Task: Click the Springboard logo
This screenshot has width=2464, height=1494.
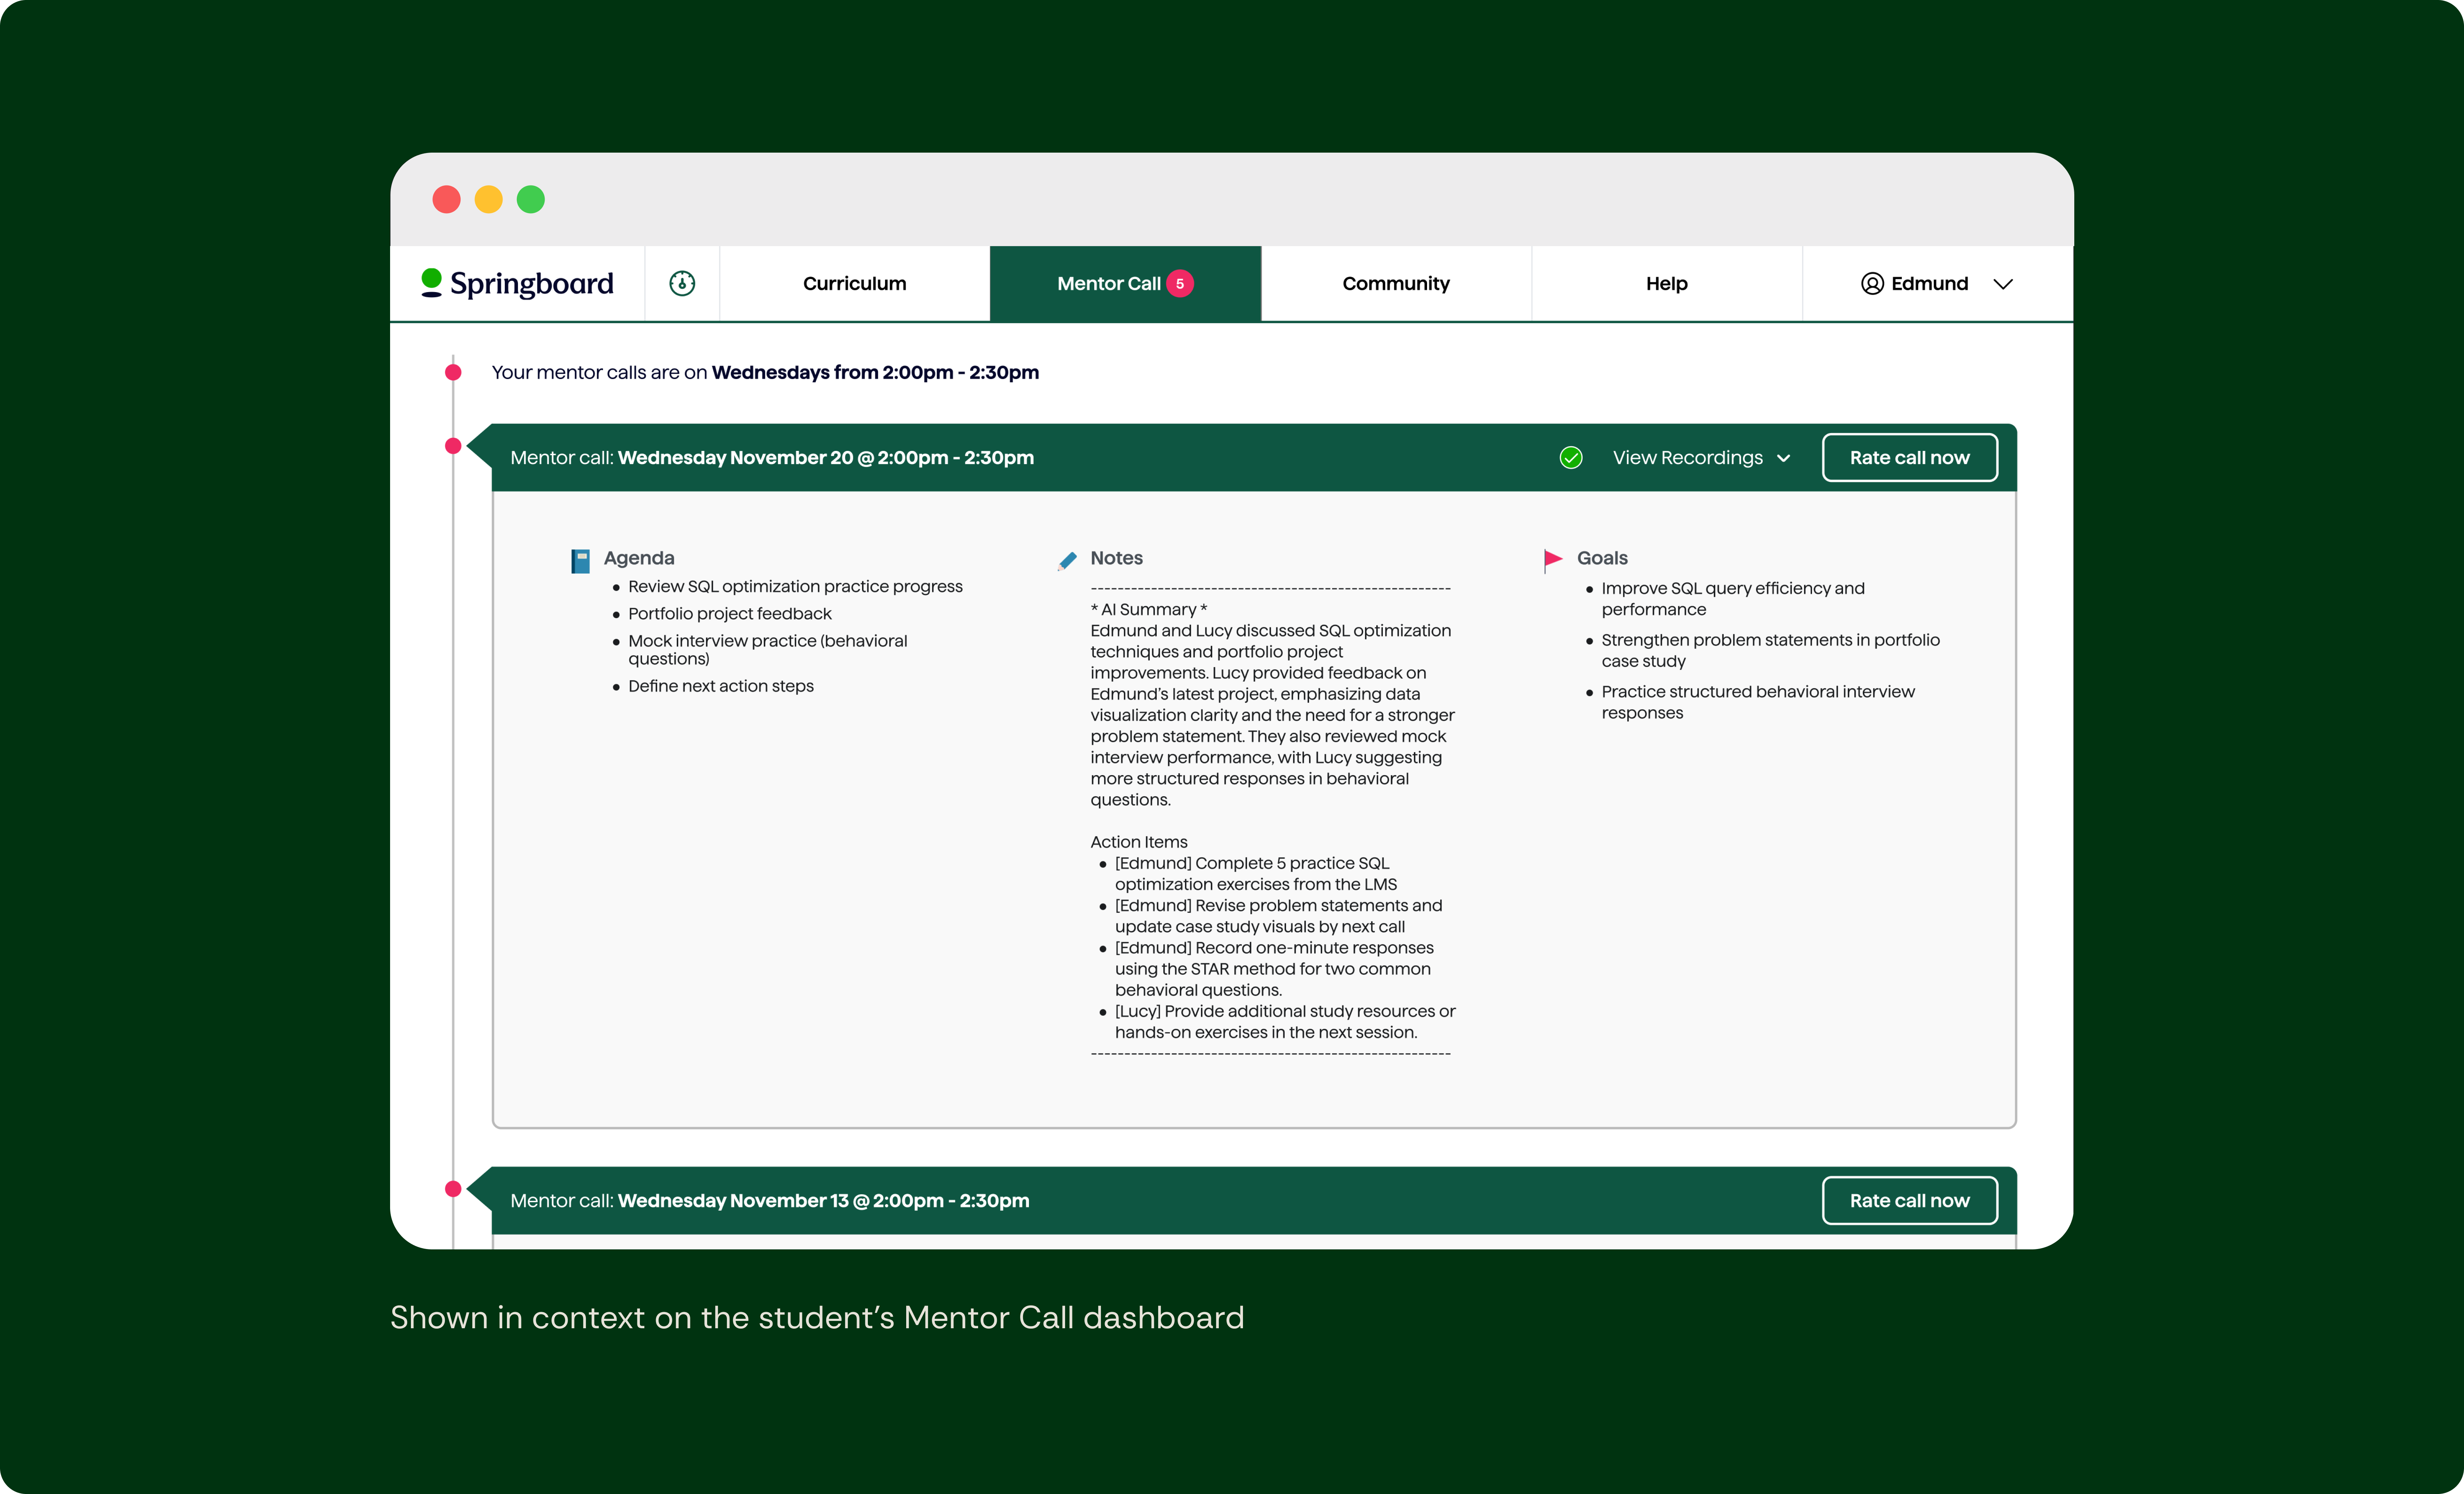Action: (517, 283)
